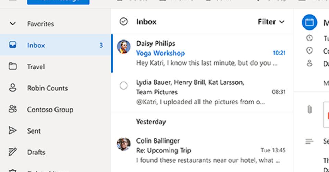This screenshot has width=329, height=172.
Task: Click the blue calendar icon in reading pane
Action: click(x=309, y=23)
